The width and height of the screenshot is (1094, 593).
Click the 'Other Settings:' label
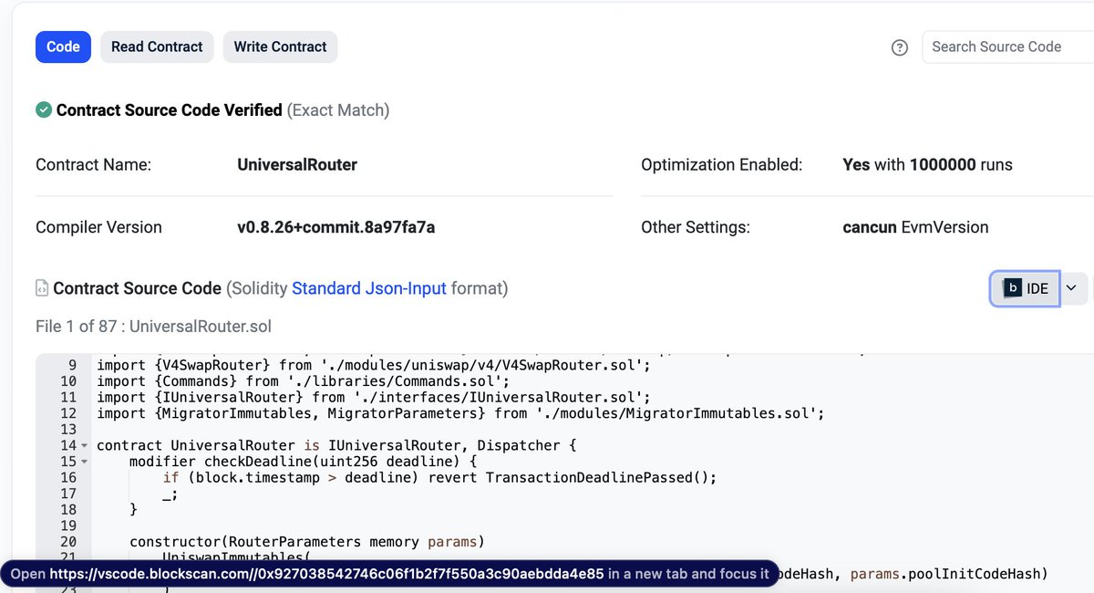click(x=696, y=227)
